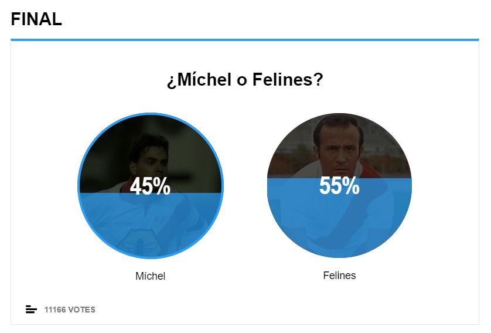The height and width of the screenshot is (333, 491).
Task: Click the poll results bars icon
Action: point(31,310)
